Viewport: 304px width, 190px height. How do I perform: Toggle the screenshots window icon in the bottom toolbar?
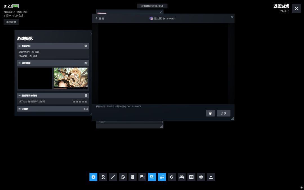point(152,177)
